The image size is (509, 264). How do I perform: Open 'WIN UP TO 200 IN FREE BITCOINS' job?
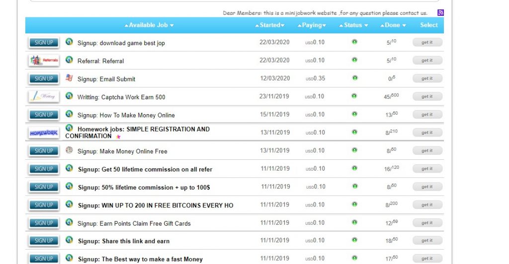click(155, 205)
